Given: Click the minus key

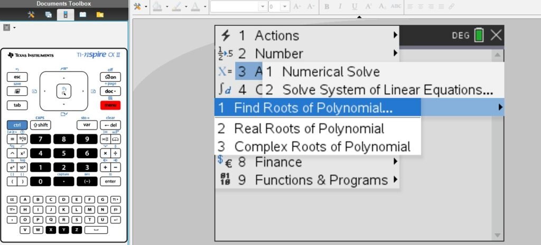Looking at the screenshot, I should pyautogui.click(x=116, y=167).
